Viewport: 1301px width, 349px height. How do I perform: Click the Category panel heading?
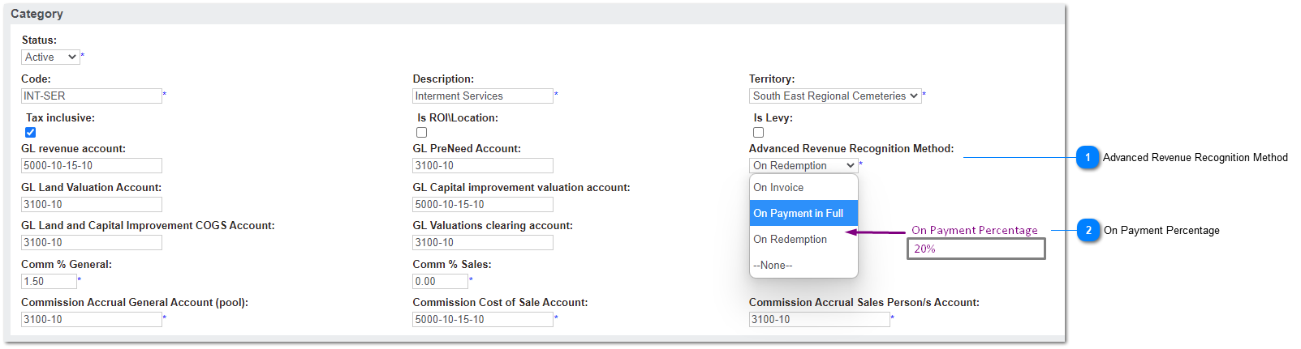pos(37,14)
